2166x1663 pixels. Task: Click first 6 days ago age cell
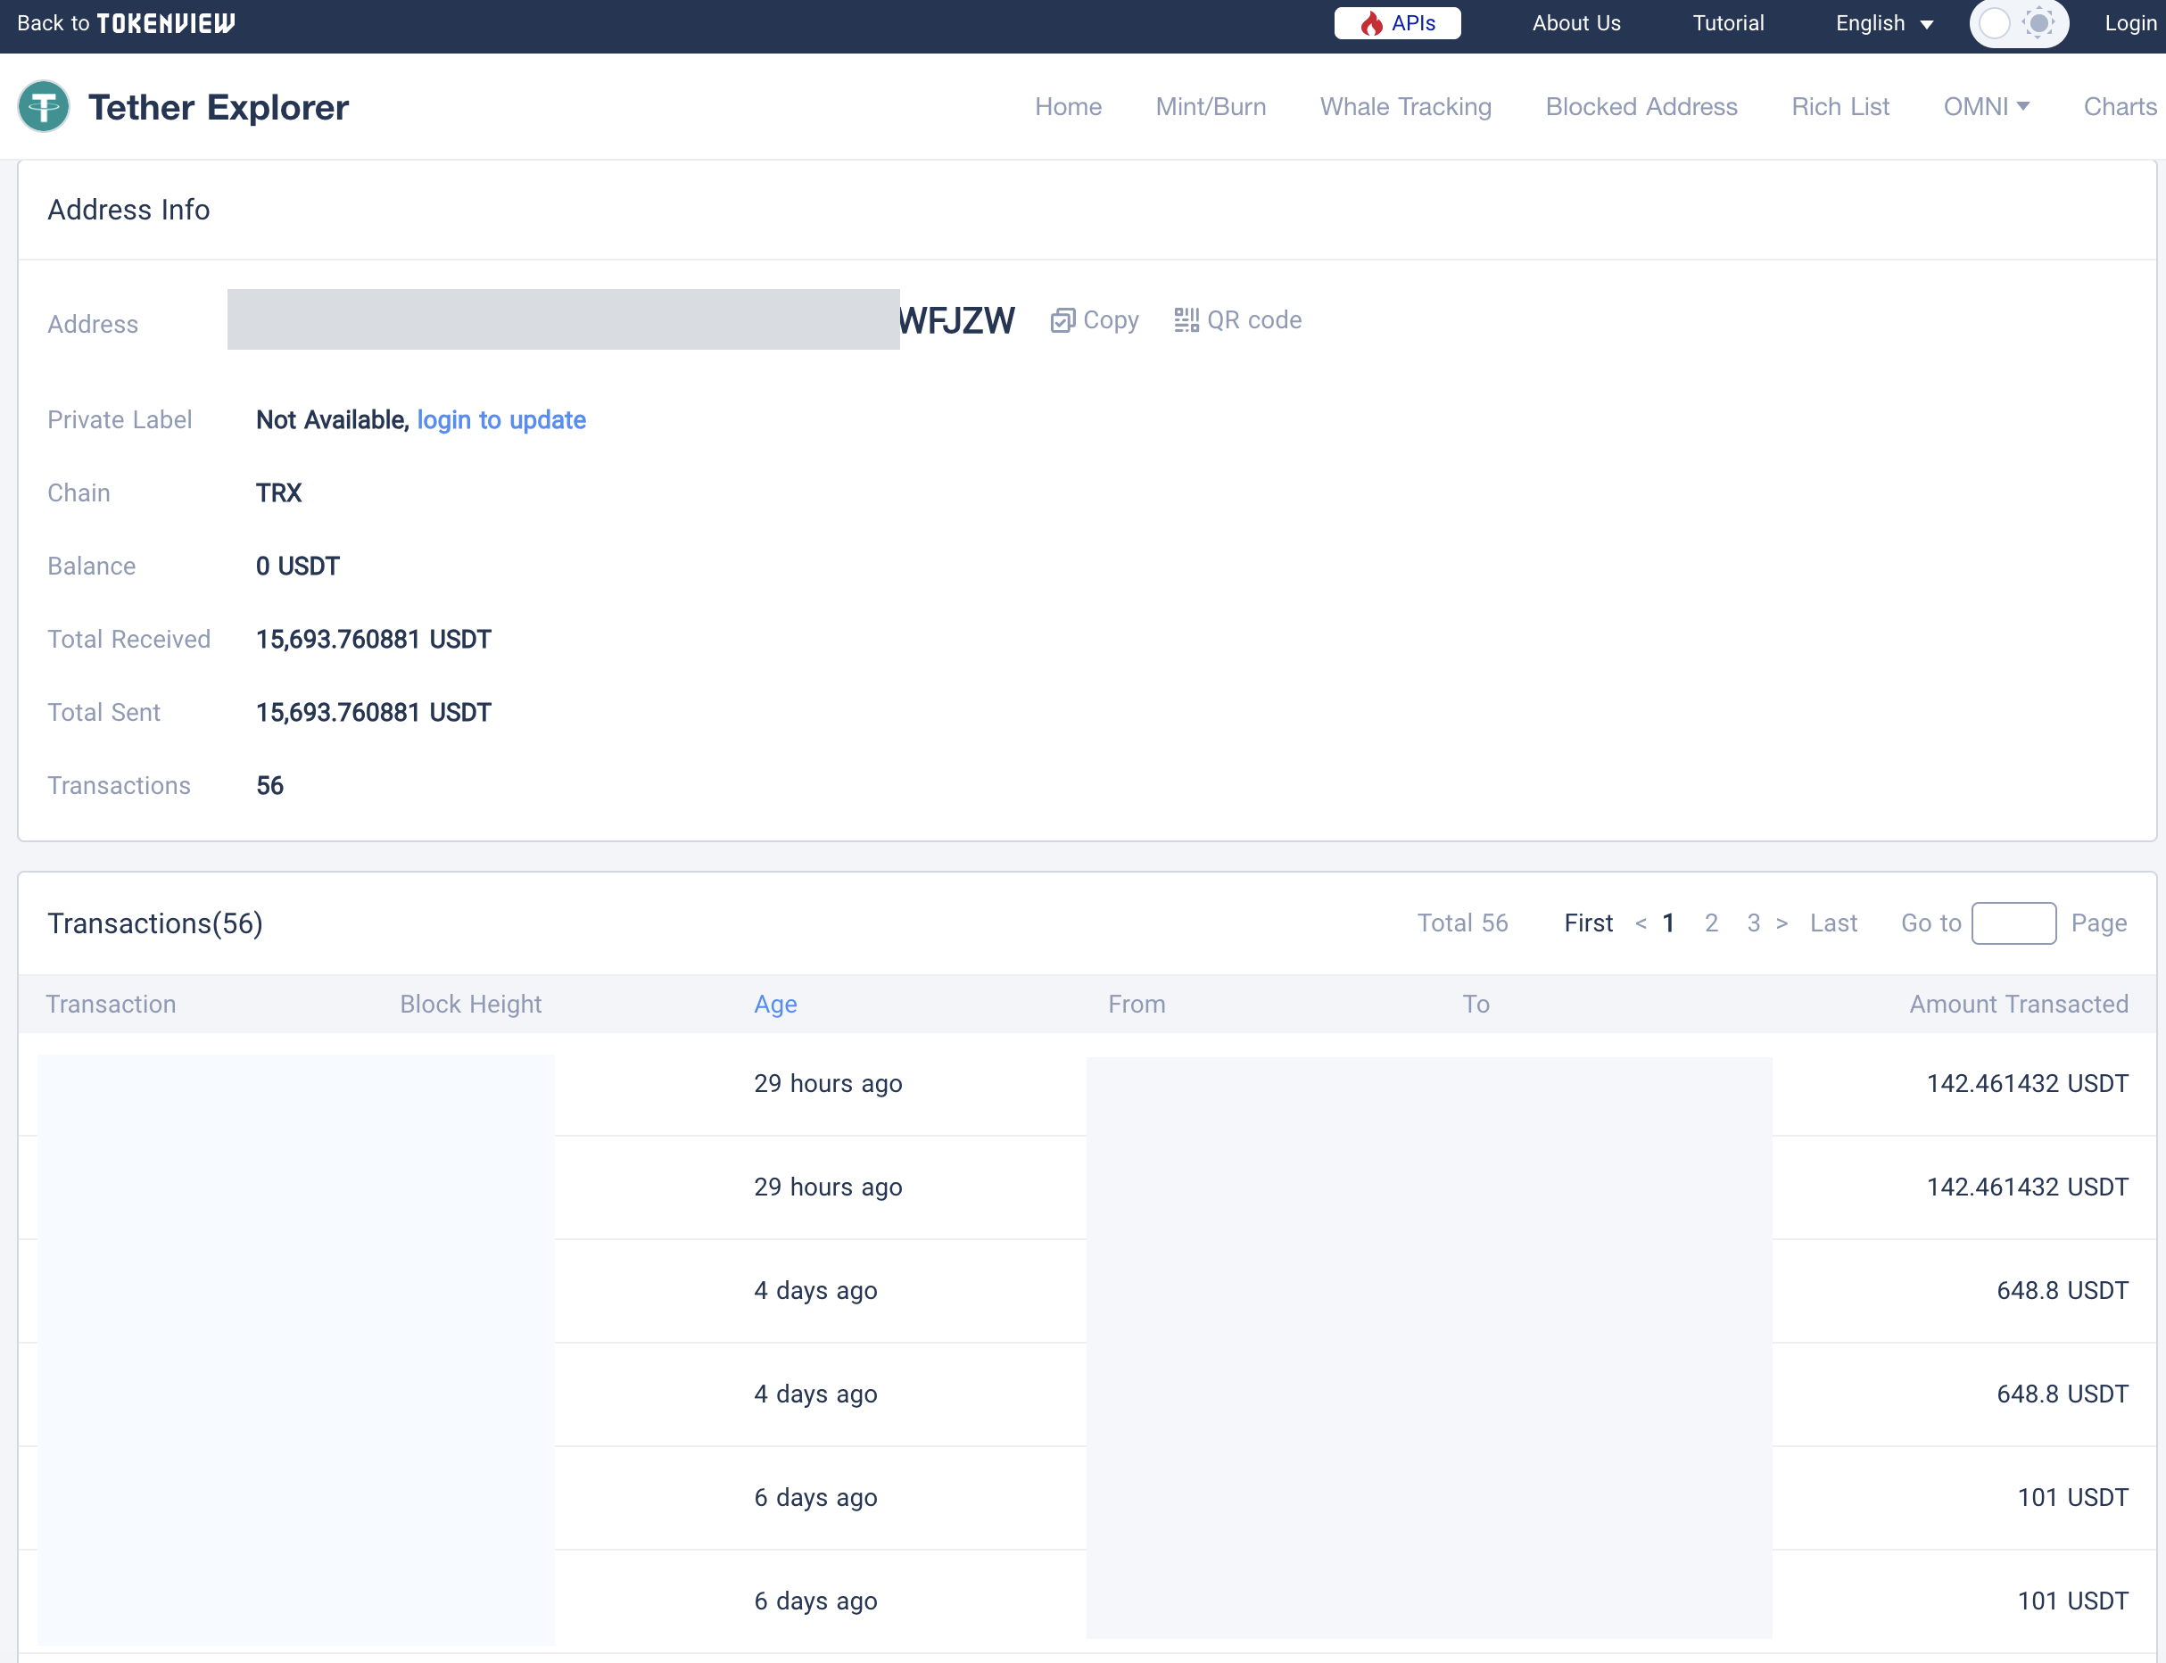pyautogui.click(x=814, y=1497)
